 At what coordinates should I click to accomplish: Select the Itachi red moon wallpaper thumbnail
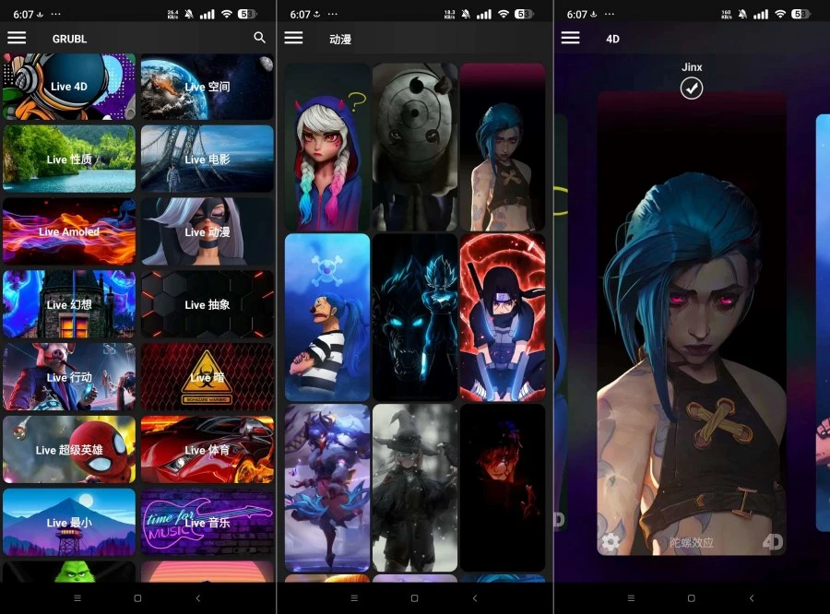coord(503,316)
